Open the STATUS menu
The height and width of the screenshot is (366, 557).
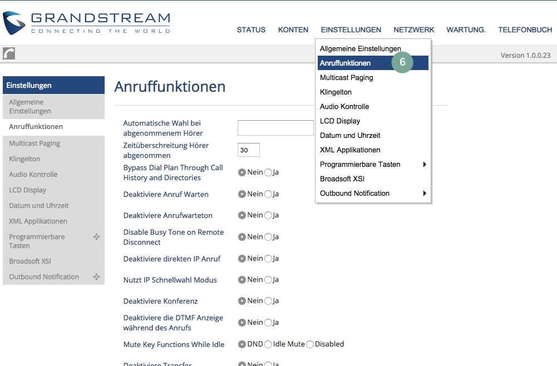coord(251,30)
